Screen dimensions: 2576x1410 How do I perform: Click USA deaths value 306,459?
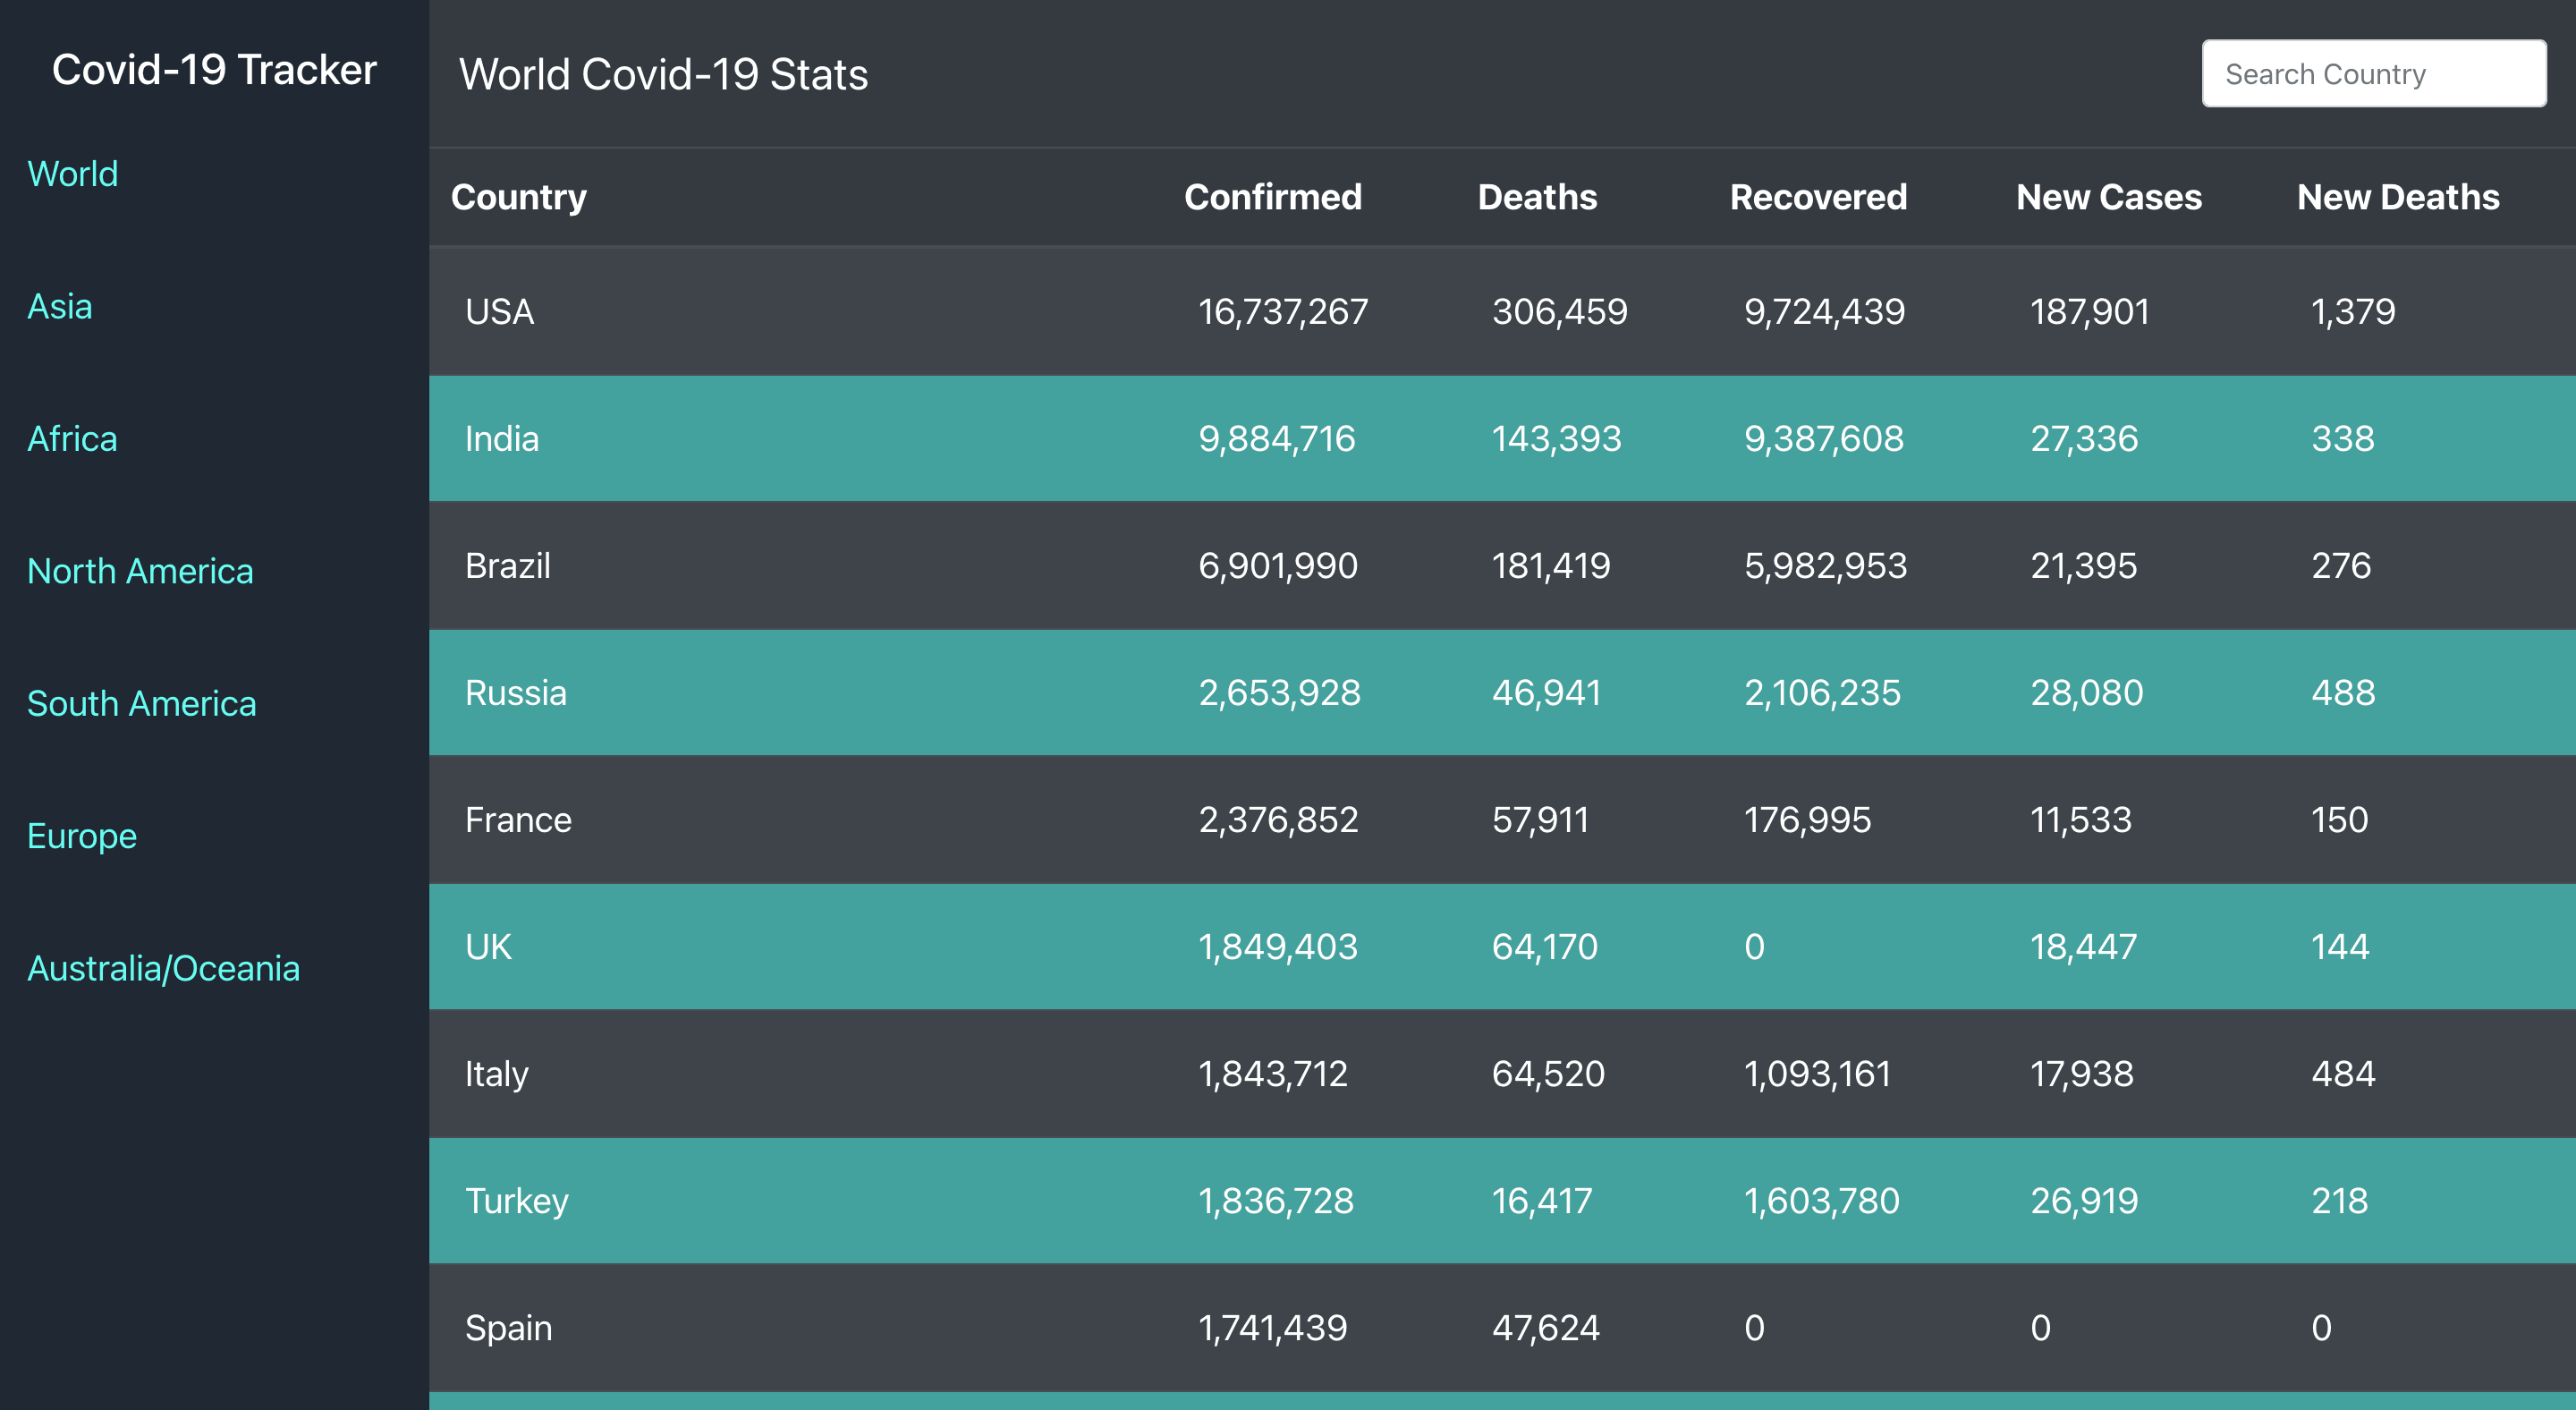[1560, 312]
